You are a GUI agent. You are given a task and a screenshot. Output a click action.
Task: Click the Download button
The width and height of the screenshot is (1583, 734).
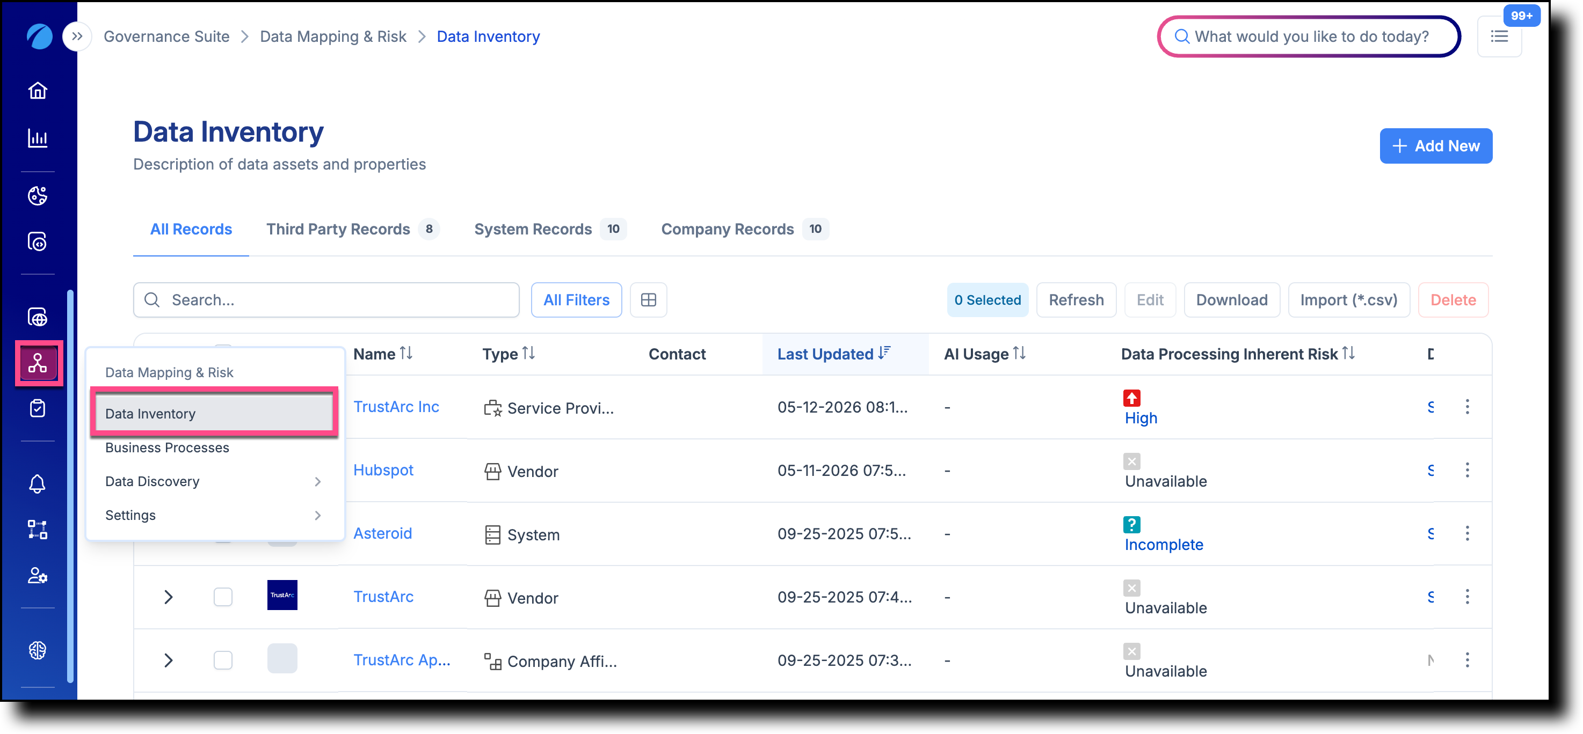pos(1231,300)
